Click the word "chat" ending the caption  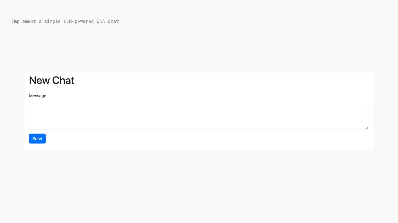113,21
